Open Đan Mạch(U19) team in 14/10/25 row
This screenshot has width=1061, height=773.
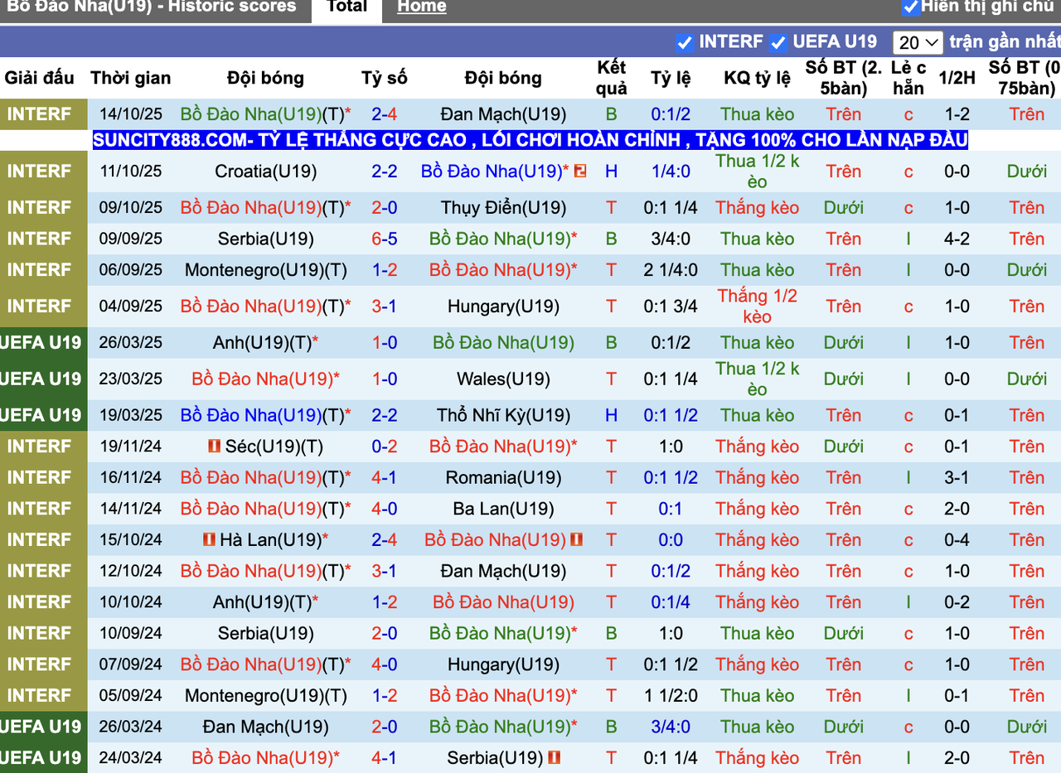point(503,114)
